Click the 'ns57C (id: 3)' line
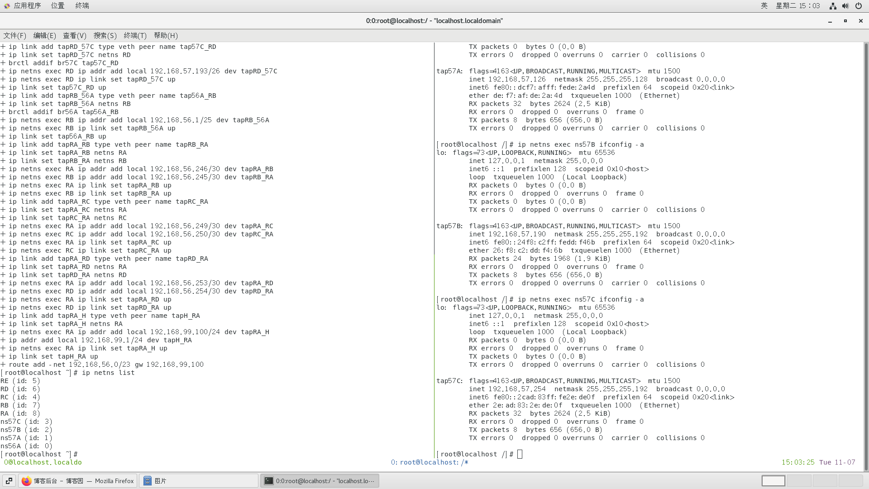The image size is (869, 489). coord(26,422)
